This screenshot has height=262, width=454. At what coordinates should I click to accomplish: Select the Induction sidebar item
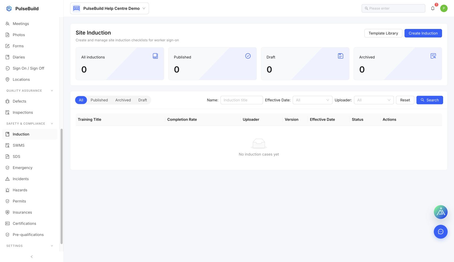(x=30, y=134)
